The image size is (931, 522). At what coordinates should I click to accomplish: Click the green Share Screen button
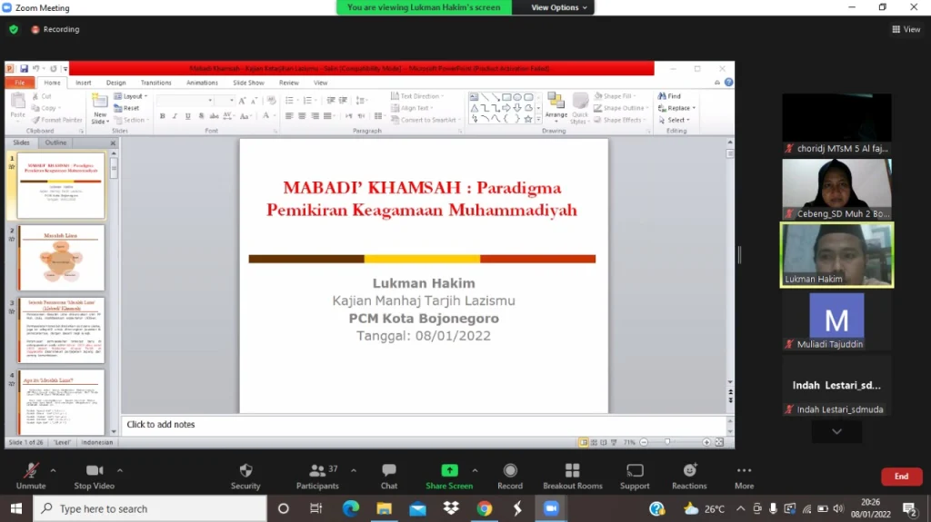(449, 477)
